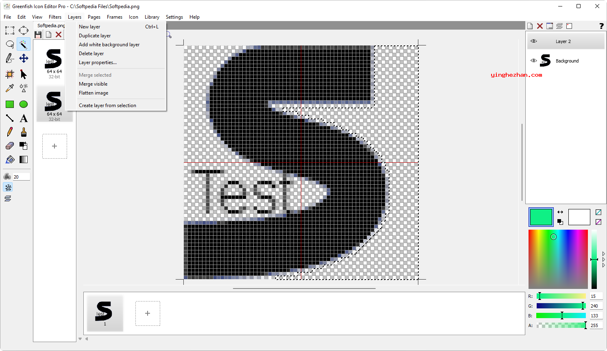Add a new frame with plus box
Screen dimensions: 607x351
(x=148, y=313)
